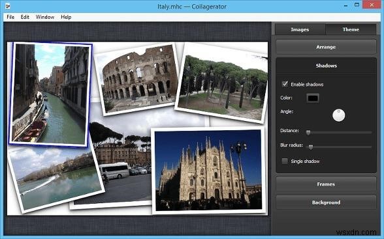Viewport: 384px width, 239px height.
Task: Click the Blur radius slider handle
Action: pos(311,147)
